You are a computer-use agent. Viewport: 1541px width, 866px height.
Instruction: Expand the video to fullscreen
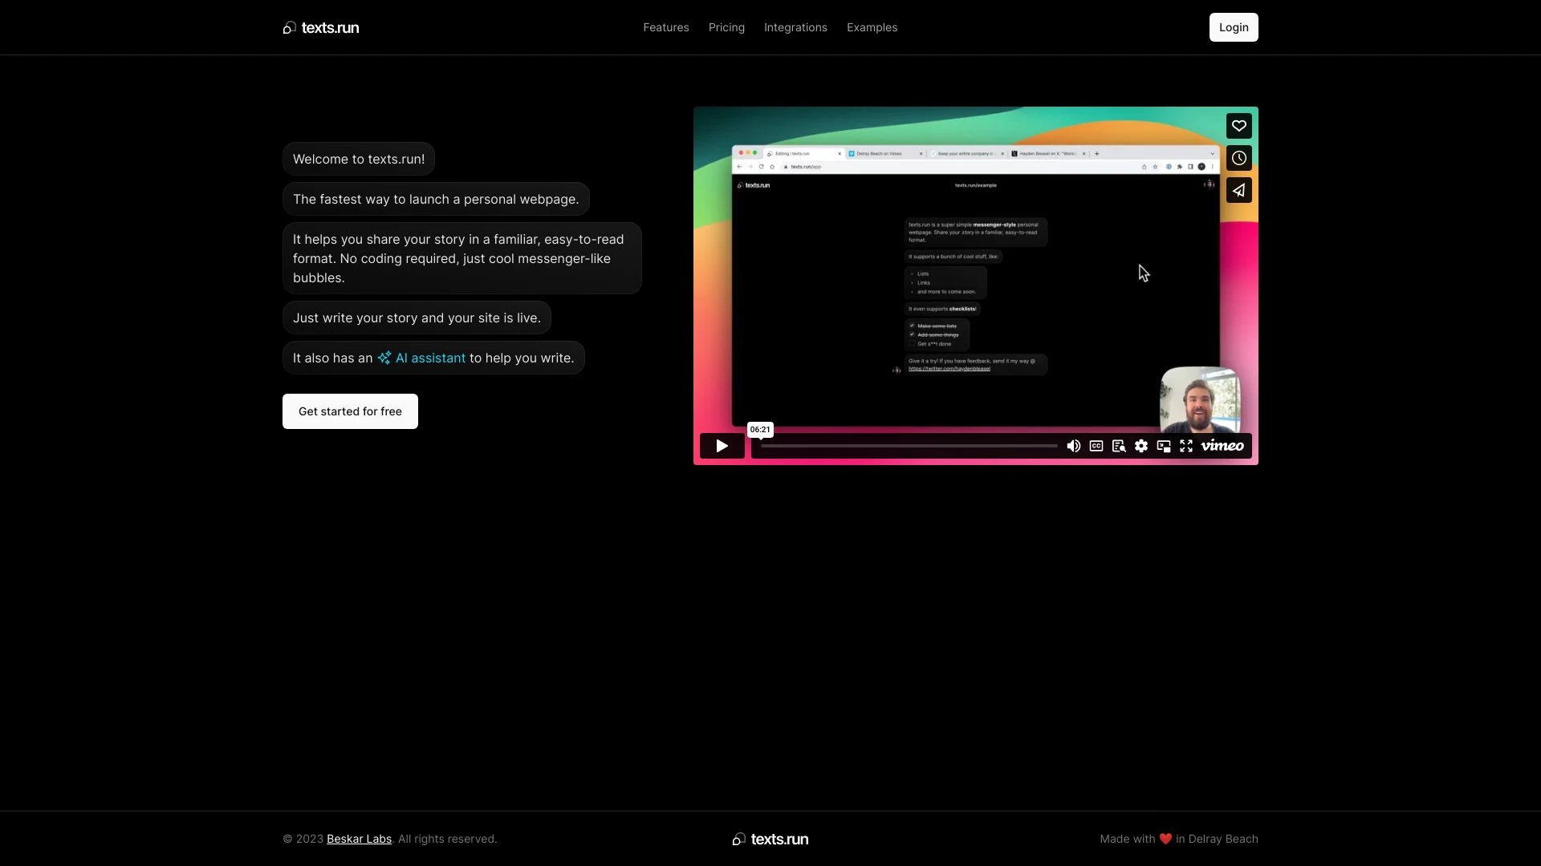coord(1185,446)
